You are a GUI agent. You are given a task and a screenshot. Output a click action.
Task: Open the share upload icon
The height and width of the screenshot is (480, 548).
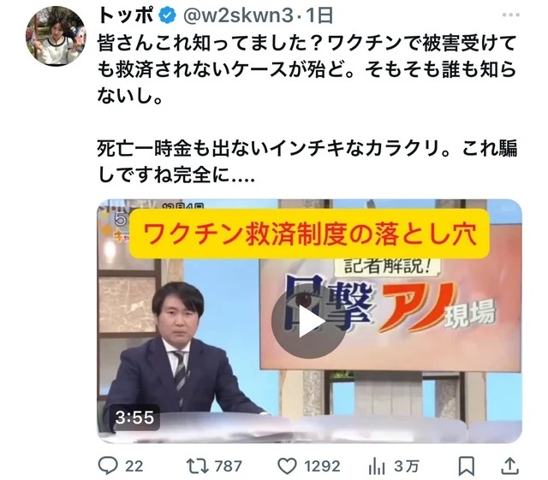coord(510,466)
